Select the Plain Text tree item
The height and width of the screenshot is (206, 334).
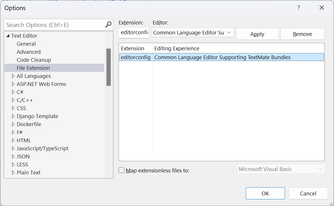click(29, 173)
